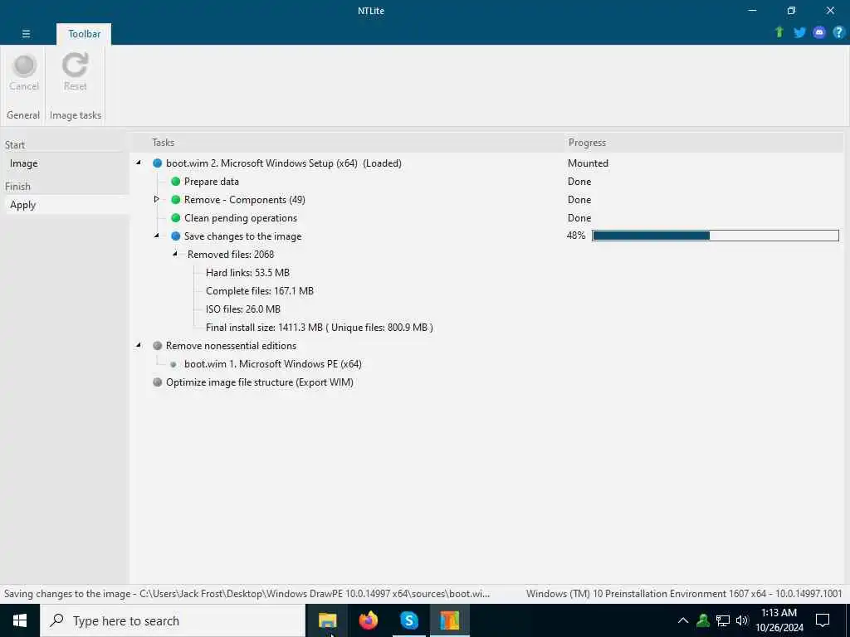The height and width of the screenshot is (637, 850).
Task: Click the green user tray icon
Action: (702, 620)
